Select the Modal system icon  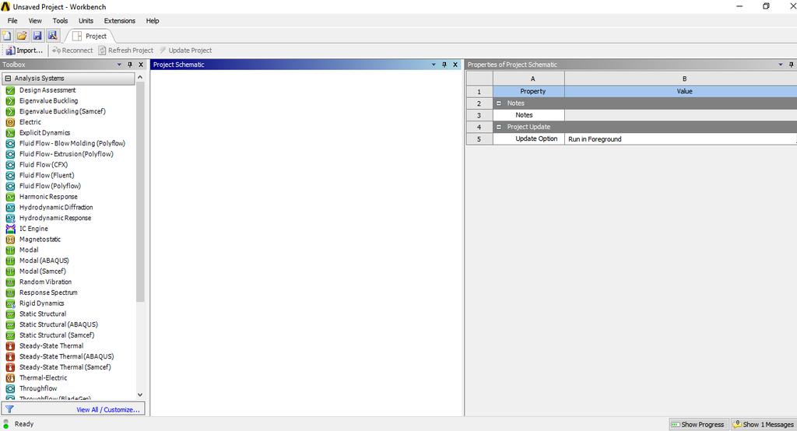[10, 250]
